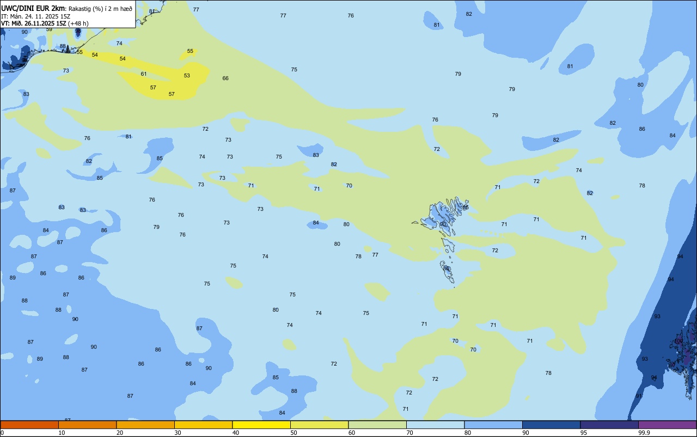Screen dimensions: 697x437
Task: Click the 0–10 dark orange legend swatch
Action: [x=29, y=424]
